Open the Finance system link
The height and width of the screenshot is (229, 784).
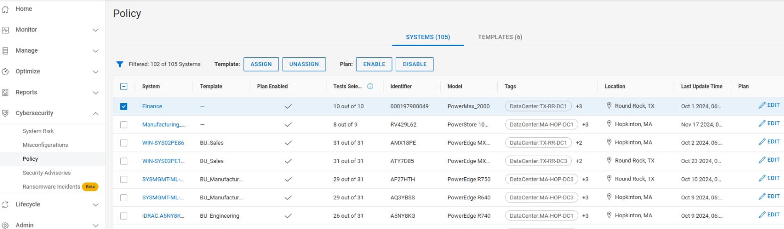(152, 106)
